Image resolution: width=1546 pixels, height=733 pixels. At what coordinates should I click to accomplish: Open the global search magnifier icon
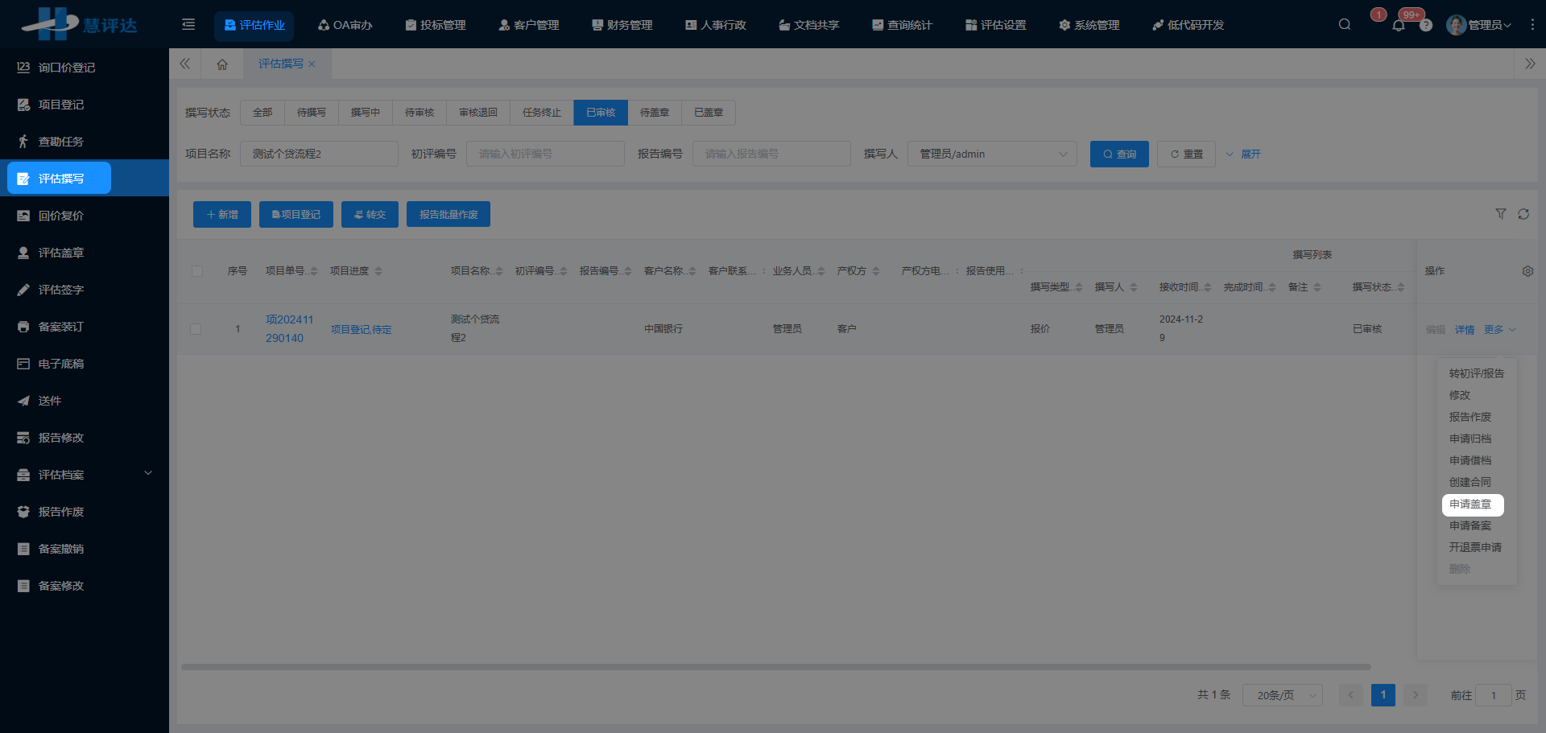click(x=1344, y=24)
